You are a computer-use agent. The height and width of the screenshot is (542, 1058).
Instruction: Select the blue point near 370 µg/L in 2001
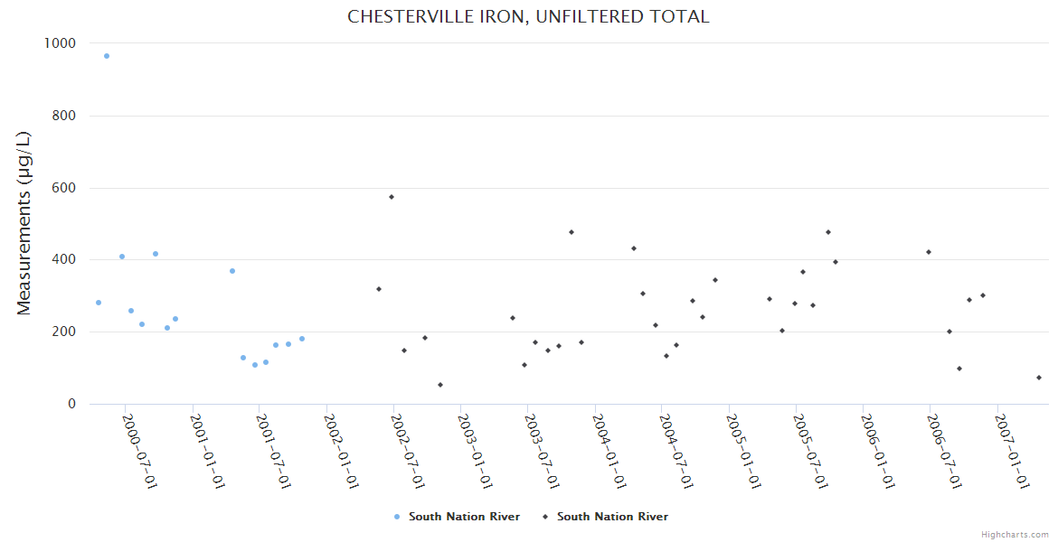coord(232,271)
